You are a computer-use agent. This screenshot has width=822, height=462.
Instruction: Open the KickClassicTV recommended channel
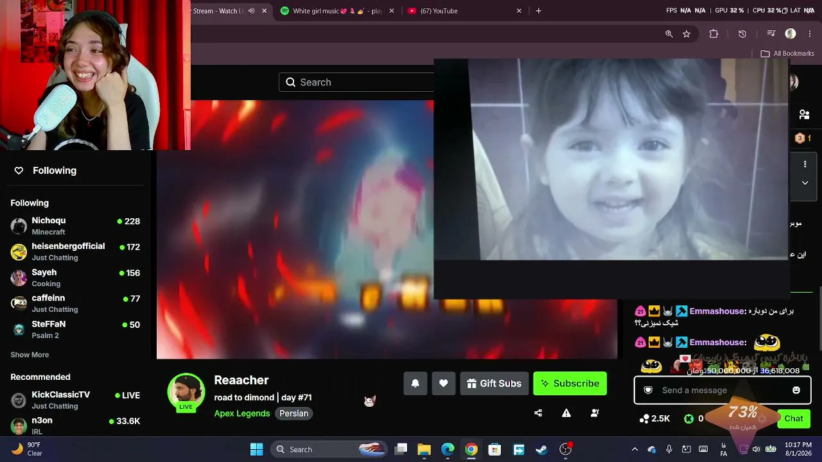pyautogui.click(x=76, y=400)
